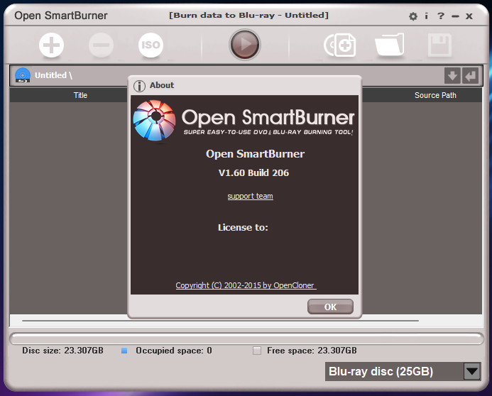
Task: Click the Burn data to Blu-ray title text
Action: [248, 16]
